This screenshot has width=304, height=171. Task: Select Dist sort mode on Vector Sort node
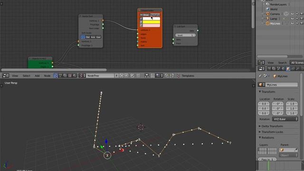(87, 37)
